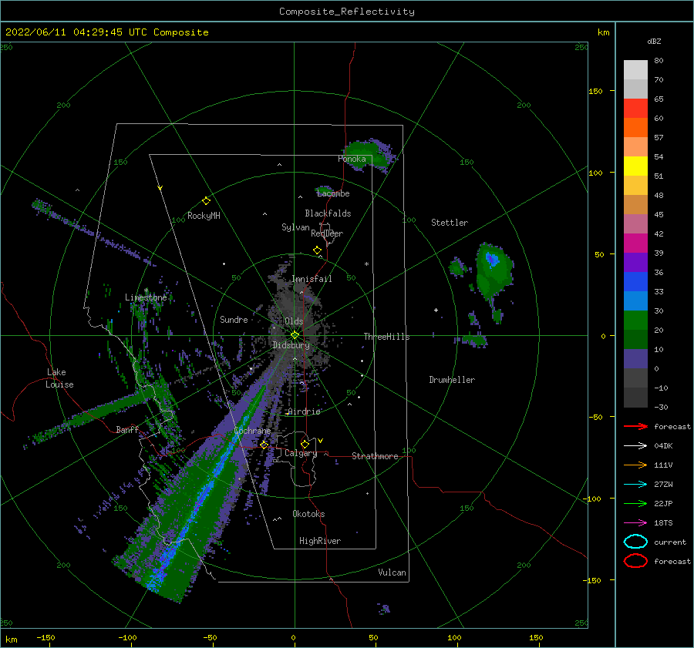Click the Okotoks label
The height and width of the screenshot is (648, 694).
(x=308, y=514)
